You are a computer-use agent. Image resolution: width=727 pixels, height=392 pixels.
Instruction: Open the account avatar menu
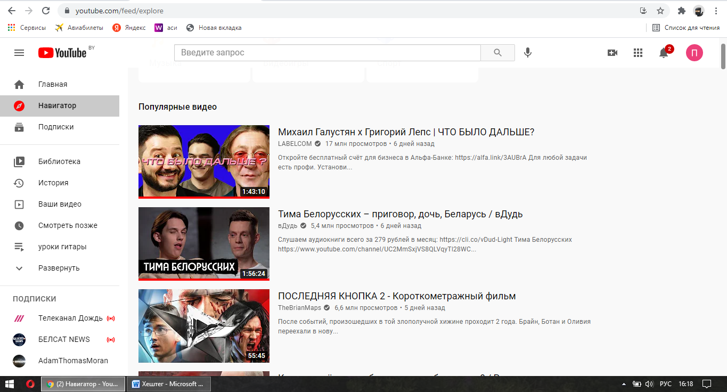[x=695, y=53]
